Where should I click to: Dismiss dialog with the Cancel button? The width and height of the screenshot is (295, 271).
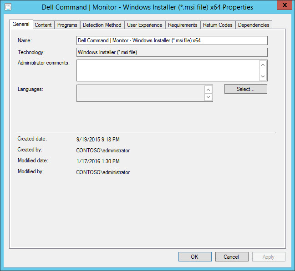[x=232, y=257]
